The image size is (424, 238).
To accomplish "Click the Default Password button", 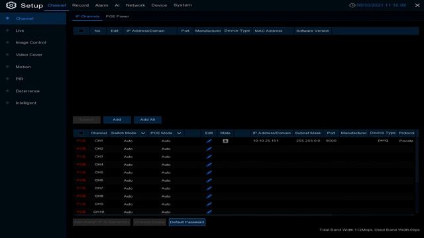I will 187,222.
